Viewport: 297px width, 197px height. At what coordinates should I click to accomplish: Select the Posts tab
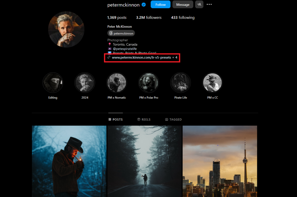click(x=115, y=119)
